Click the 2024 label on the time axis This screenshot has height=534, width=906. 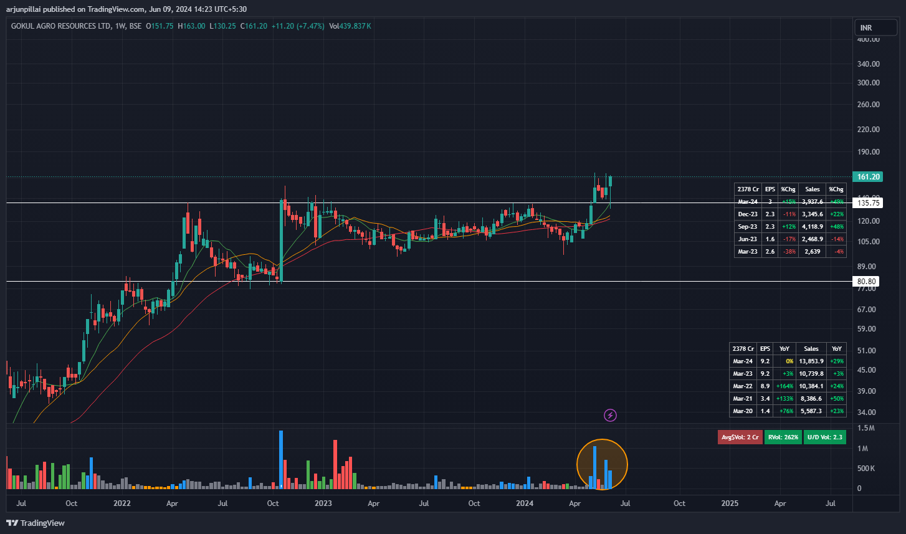[525, 503]
